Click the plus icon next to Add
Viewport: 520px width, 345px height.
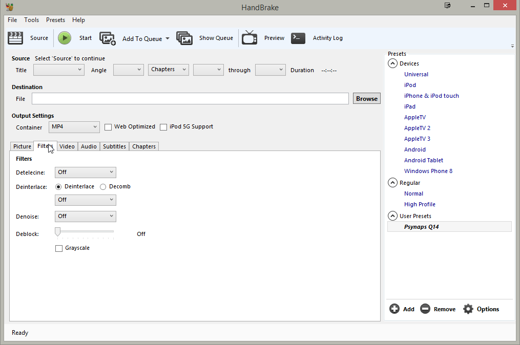pos(394,309)
